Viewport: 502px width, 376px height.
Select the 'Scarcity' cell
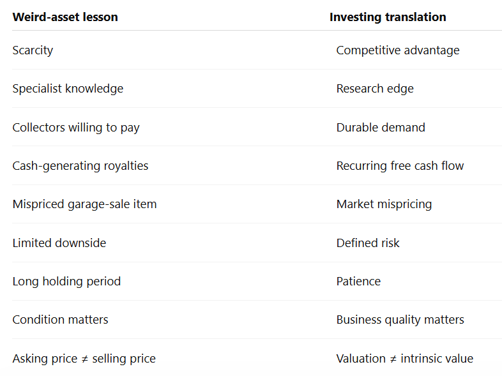pyautogui.click(x=33, y=50)
